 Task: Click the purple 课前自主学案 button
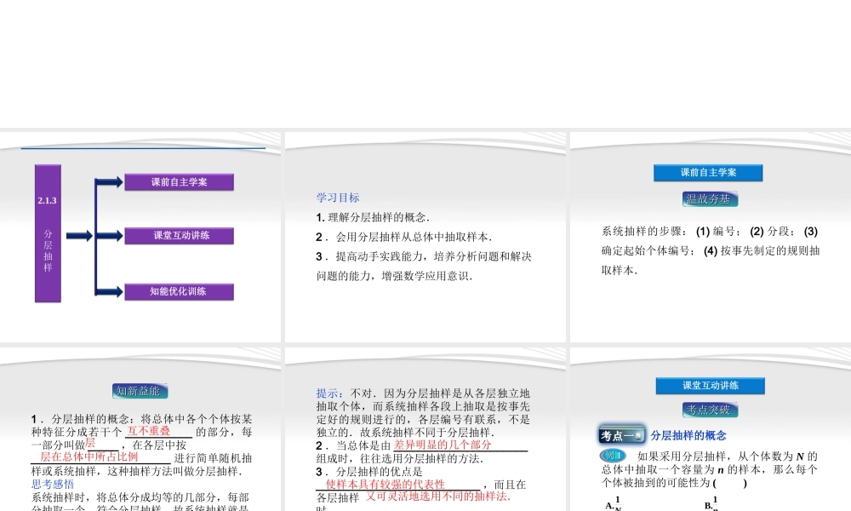(x=179, y=182)
